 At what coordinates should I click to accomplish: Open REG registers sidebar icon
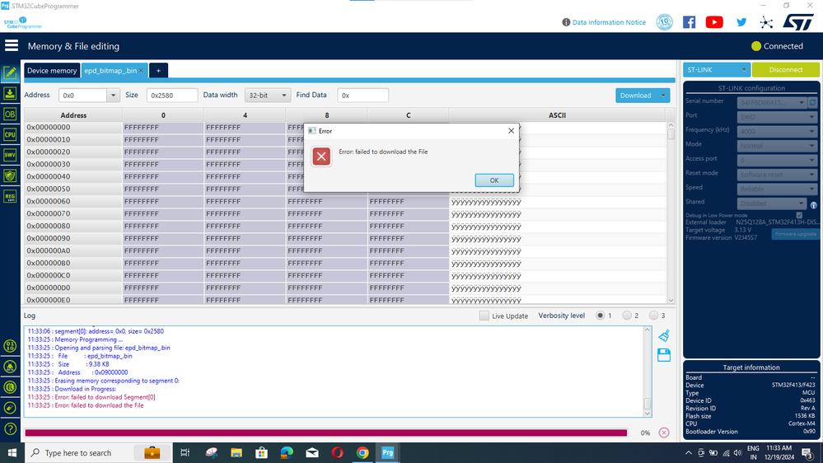[x=10, y=196]
